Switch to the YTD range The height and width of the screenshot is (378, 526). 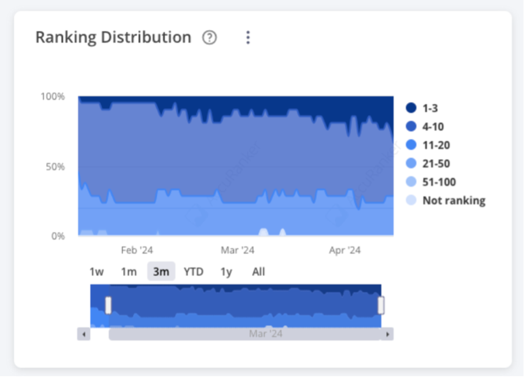coord(194,271)
